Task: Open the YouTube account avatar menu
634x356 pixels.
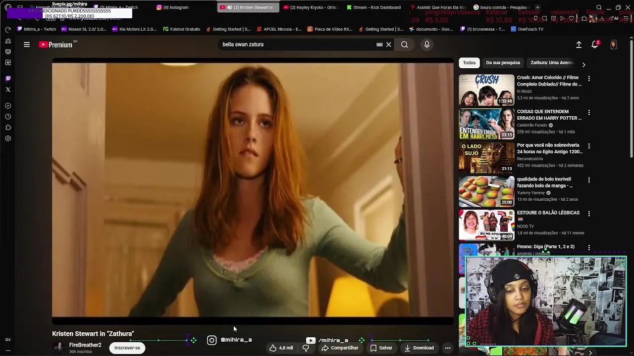Action: [614, 44]
